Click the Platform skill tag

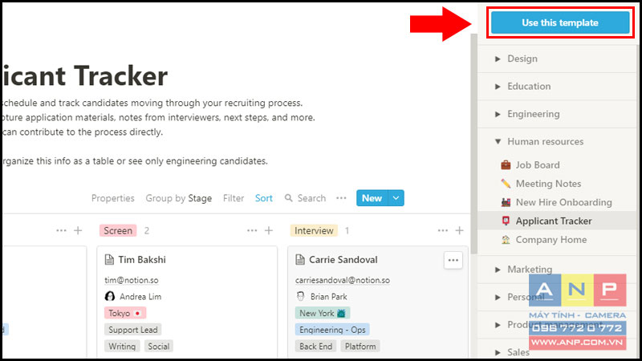click(x=360, y=347)
